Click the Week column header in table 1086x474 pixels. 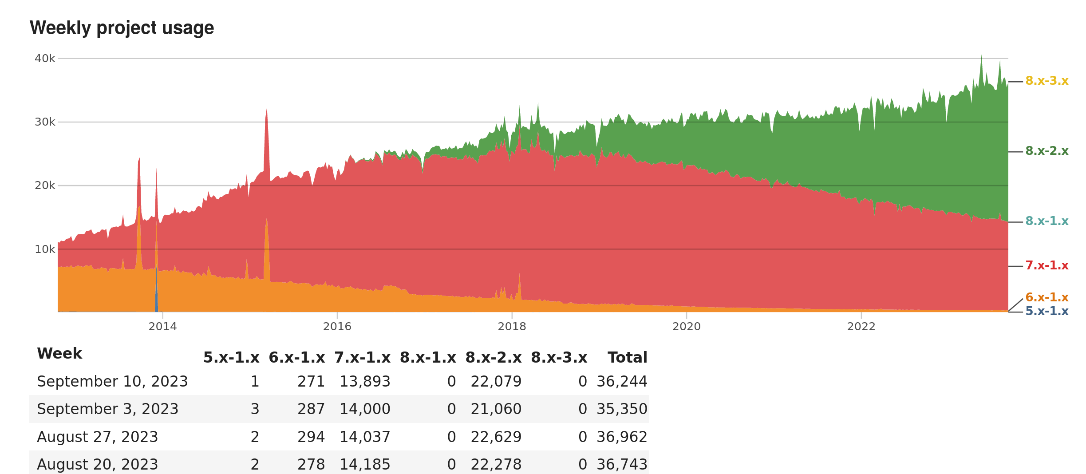(59, 354)
